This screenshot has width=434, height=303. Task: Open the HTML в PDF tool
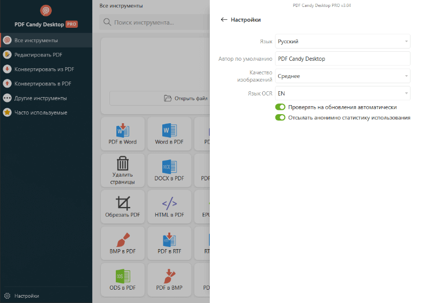pos(169,206)
